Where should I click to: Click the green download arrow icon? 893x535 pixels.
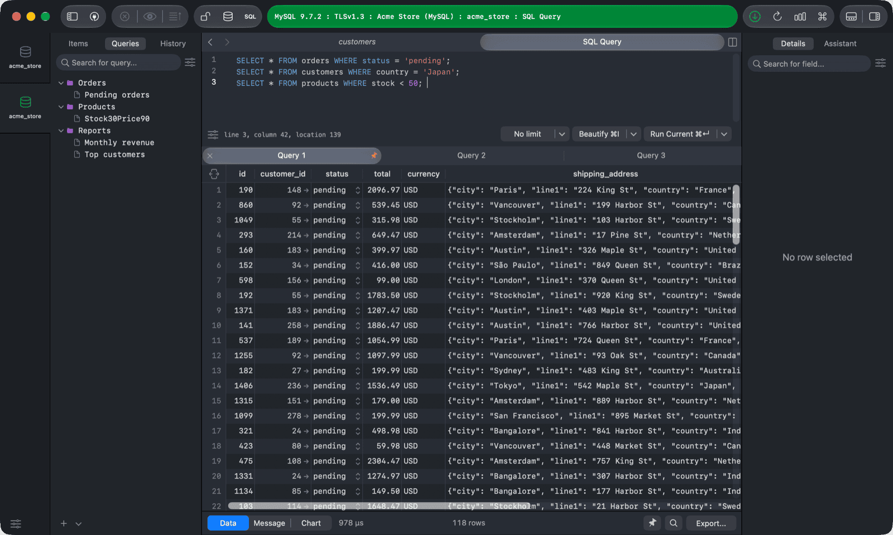point(755,17)
